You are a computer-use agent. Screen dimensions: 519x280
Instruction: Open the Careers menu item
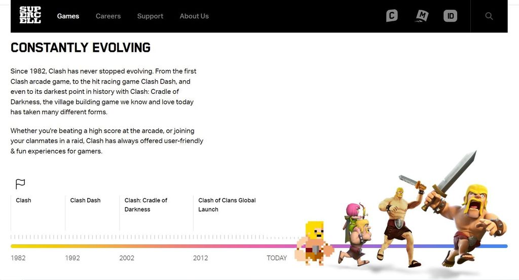click(x=108, y=16)
